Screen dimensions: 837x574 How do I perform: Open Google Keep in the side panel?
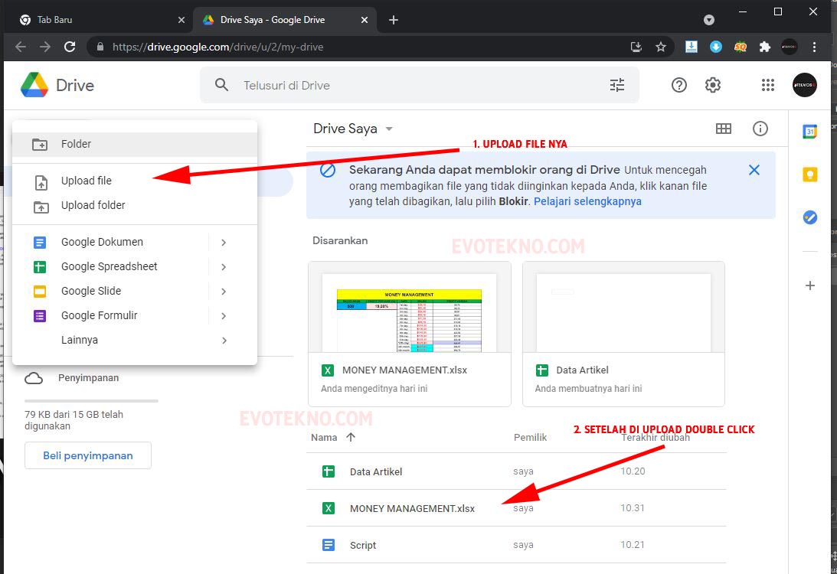point(809,174)
